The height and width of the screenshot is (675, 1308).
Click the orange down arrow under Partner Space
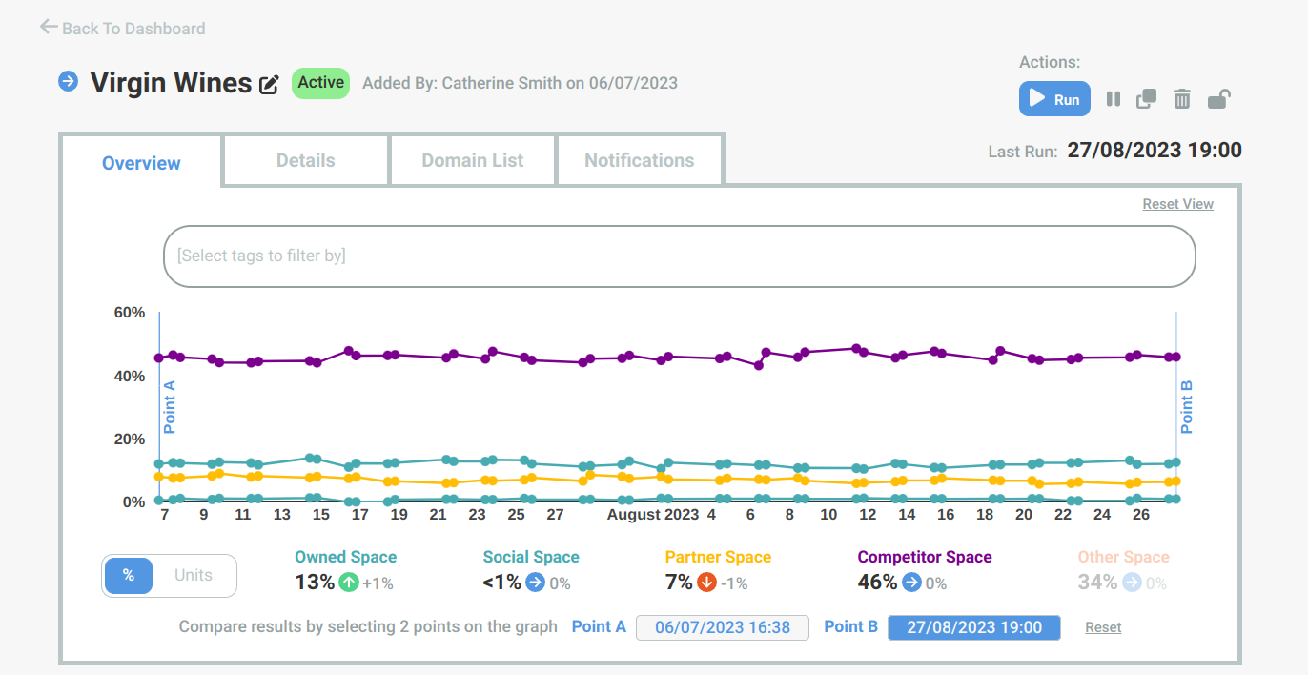706,582
